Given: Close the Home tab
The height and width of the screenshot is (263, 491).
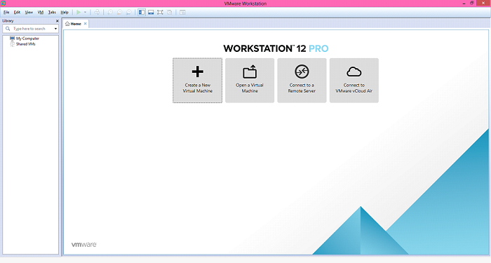Looking at the screenshot, I should (x=85, y=23).
